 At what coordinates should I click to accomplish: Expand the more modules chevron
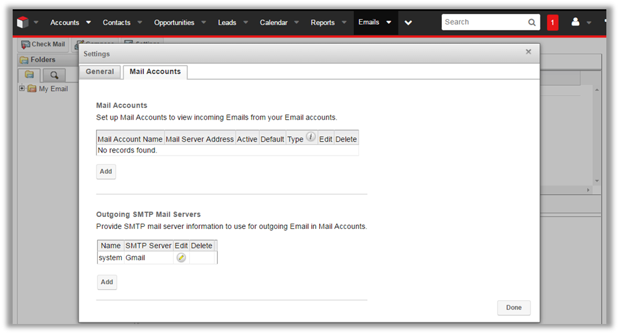pos(408,23)
